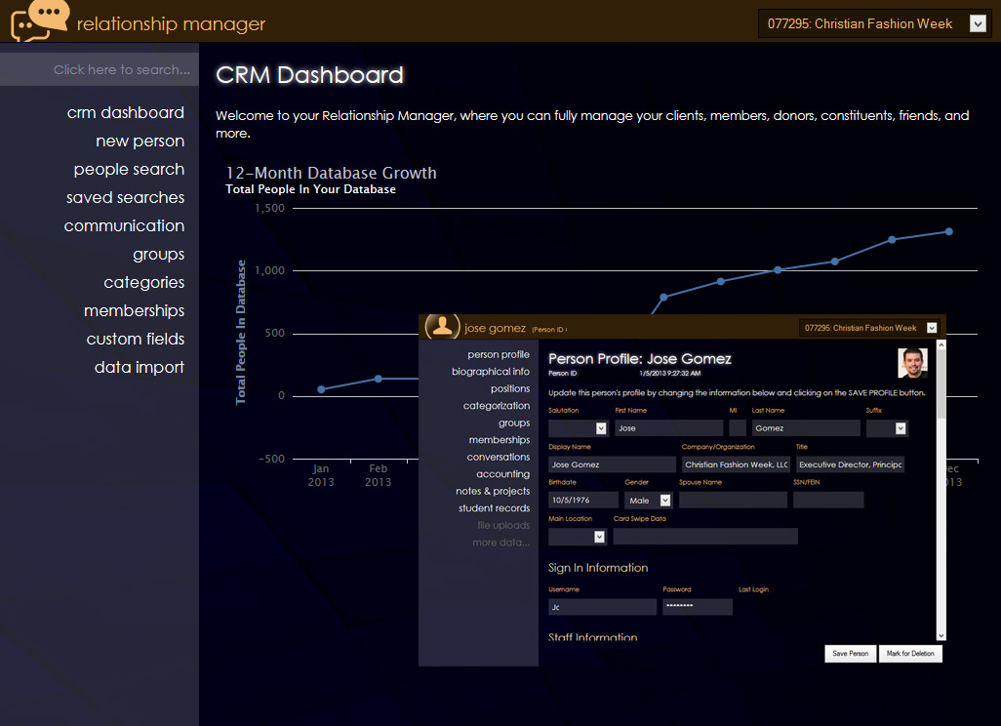The height and width of the screenshot is (726, 1001).
Task: Click the Birthdate field showing 10/5/1976
Action: coord(582,501)
